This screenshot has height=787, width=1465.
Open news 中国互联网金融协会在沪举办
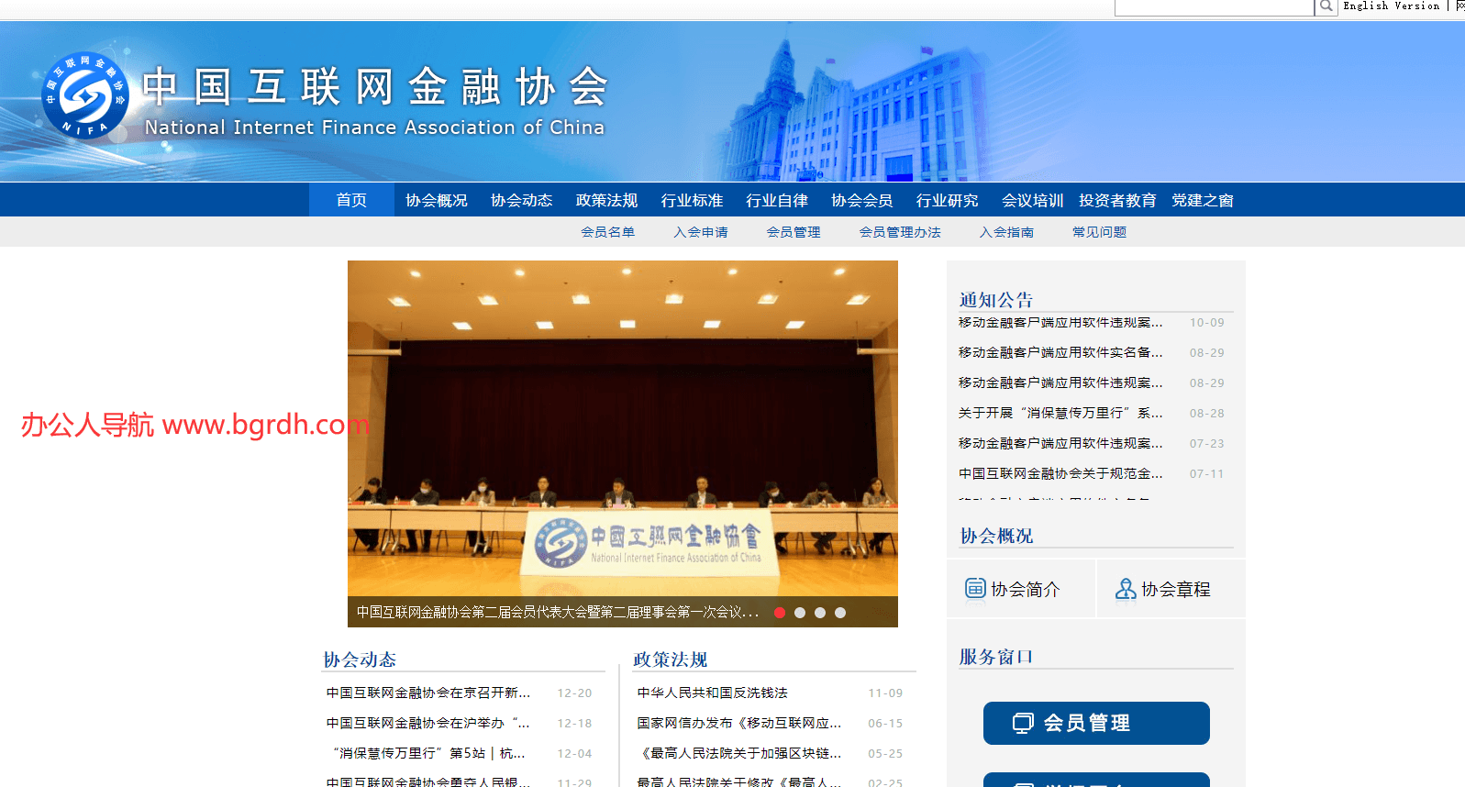427,723
